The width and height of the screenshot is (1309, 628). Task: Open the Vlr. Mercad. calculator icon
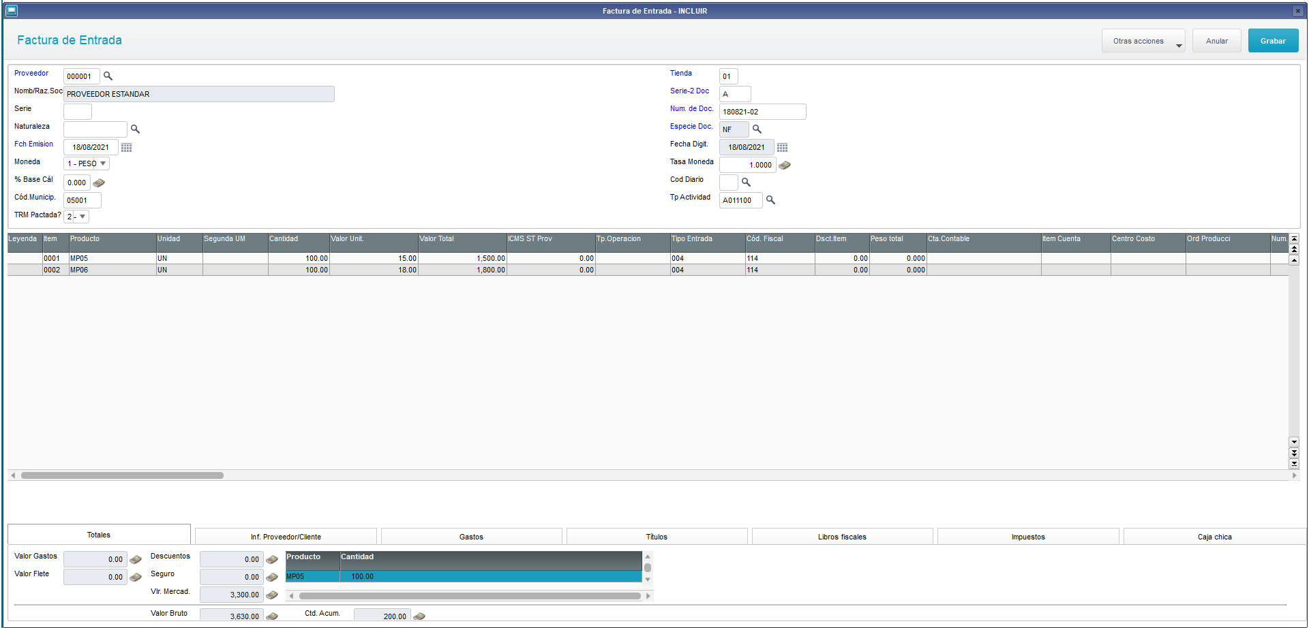click(272, 595)
